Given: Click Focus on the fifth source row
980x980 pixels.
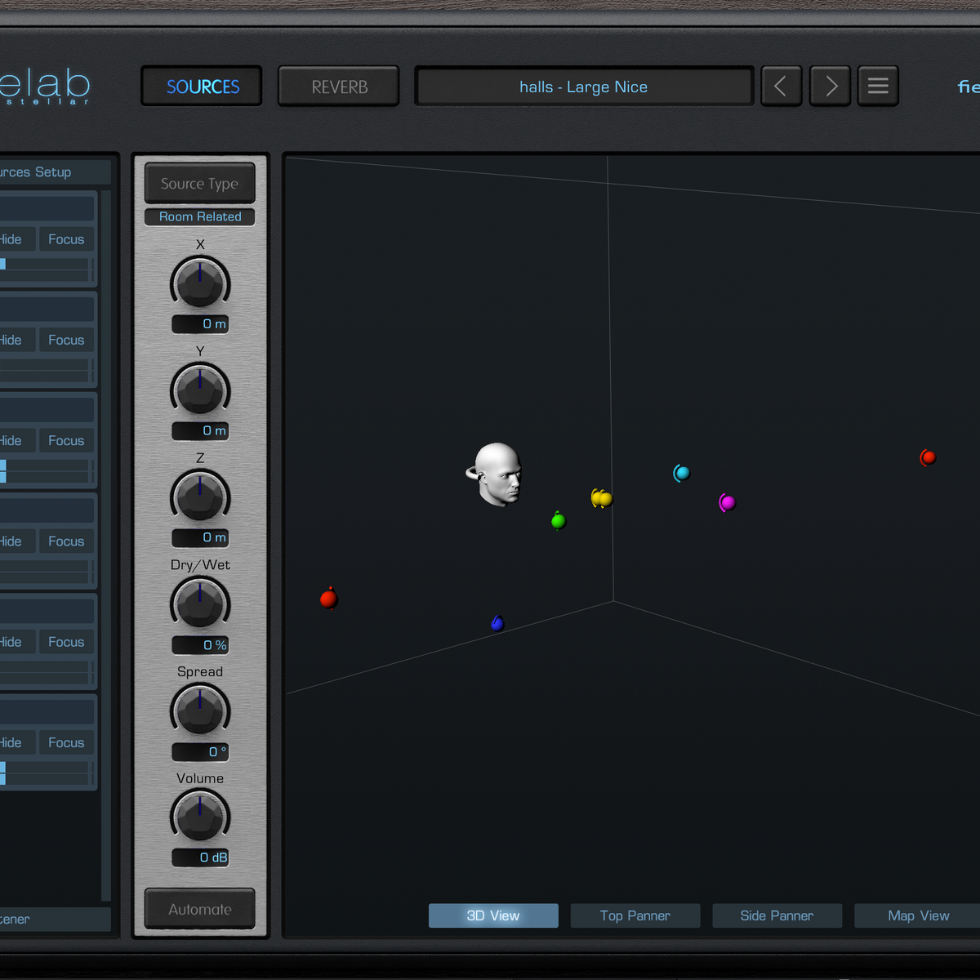Looking at the screenshot, I should tap(66, 642).
